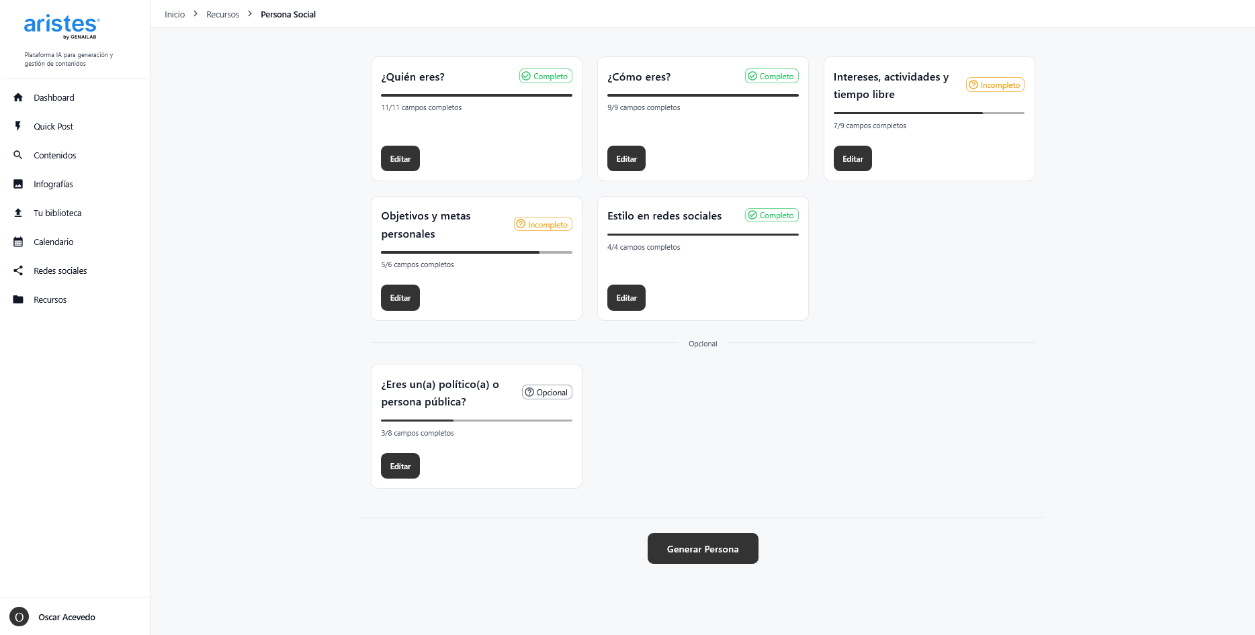Click the Quick Post lightning icon
The width and height of the screenshot is (1255, 635).
click(18, 126)
